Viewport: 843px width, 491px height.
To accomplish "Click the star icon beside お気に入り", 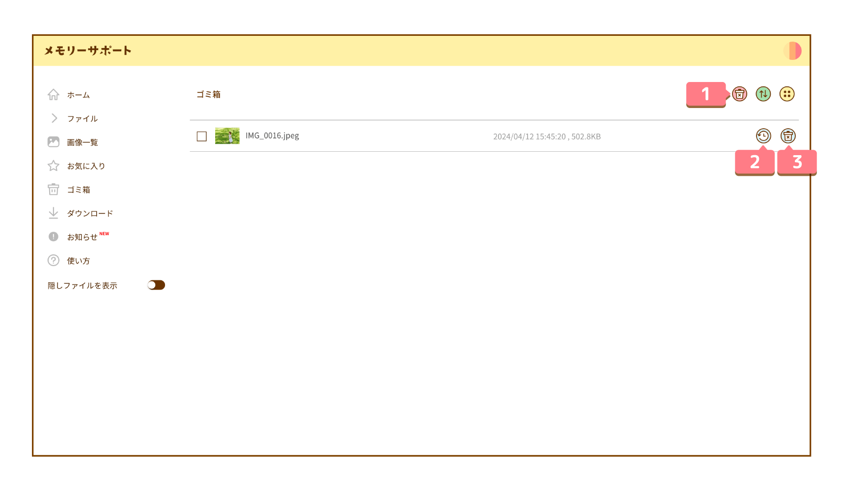I will pos(54,165).
